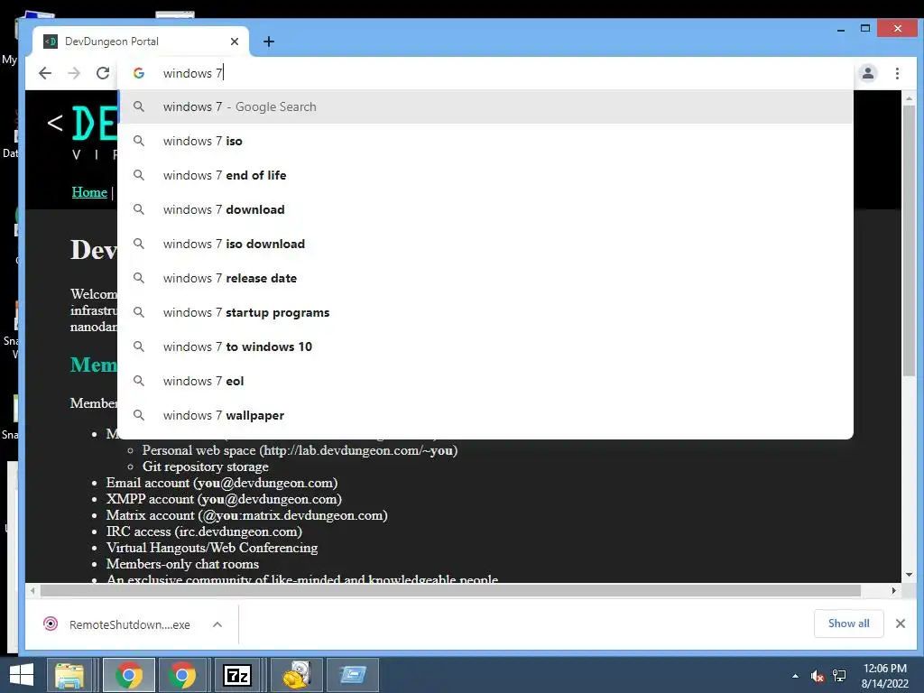The image size is (924, 693).
Task: Click the network tray icon
Action: pos(839,676)
